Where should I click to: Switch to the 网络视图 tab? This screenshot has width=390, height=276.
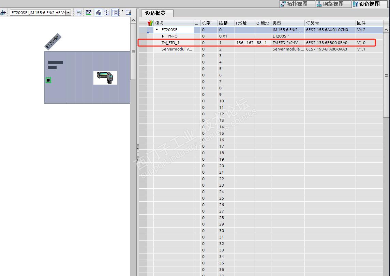pyautogui.click(x=333, y=4)
